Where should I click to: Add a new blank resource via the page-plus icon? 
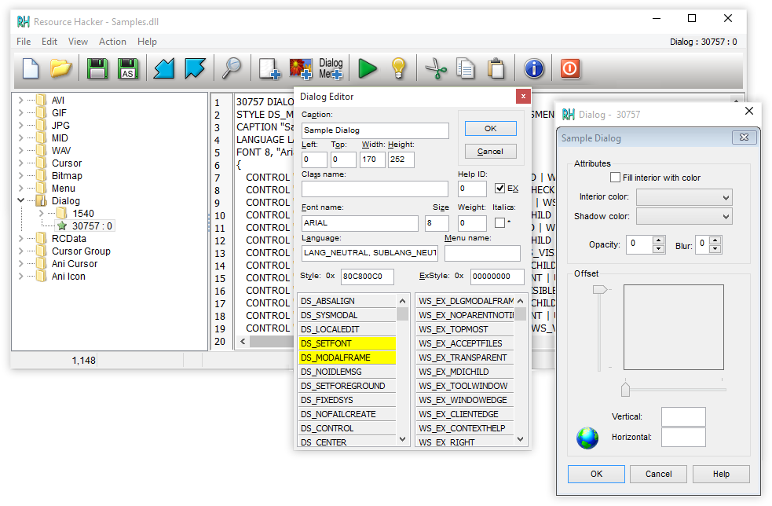269,68
